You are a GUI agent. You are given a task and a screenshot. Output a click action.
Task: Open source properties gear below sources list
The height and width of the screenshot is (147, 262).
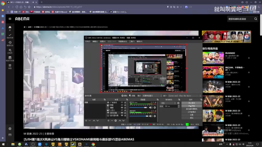pos(116,121)
